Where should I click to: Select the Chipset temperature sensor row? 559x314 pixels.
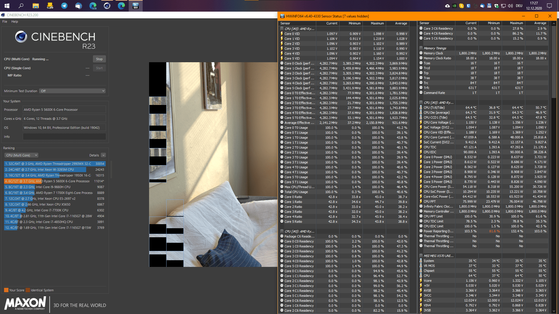(483, 271)
